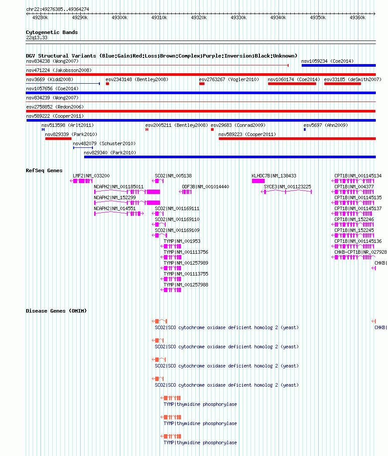Click the DGV Structural Variants track title
The width and height of the screenshot is (388, 456).
point(161,55)
